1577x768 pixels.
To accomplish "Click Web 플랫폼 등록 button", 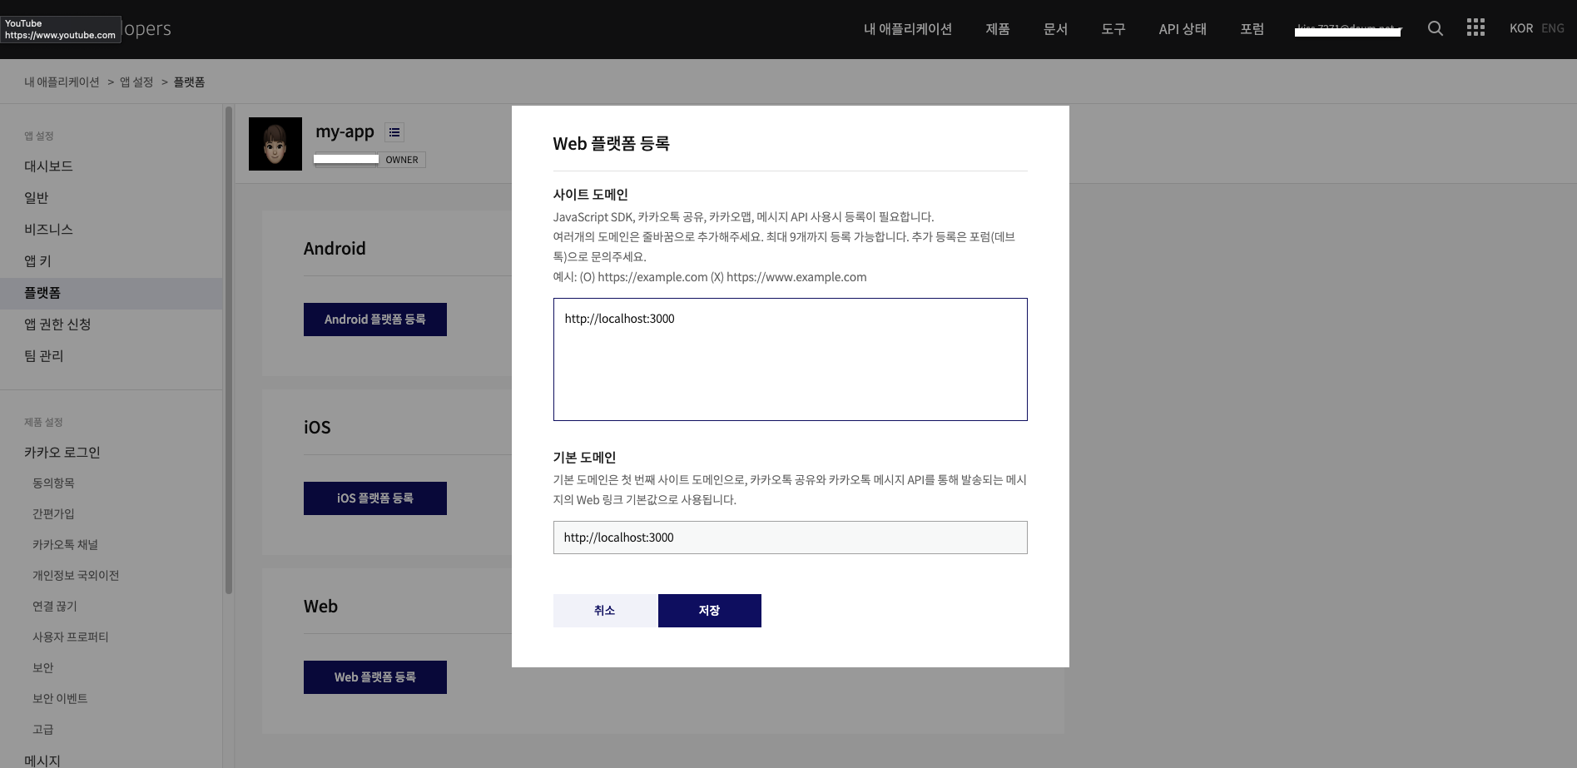I will [x=375, y=677].
